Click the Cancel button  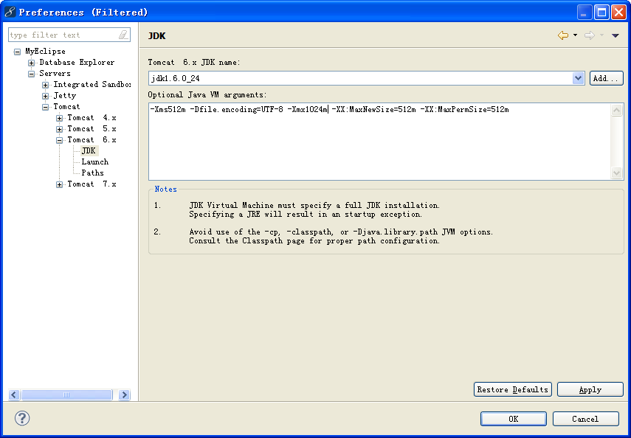[585, 419]
